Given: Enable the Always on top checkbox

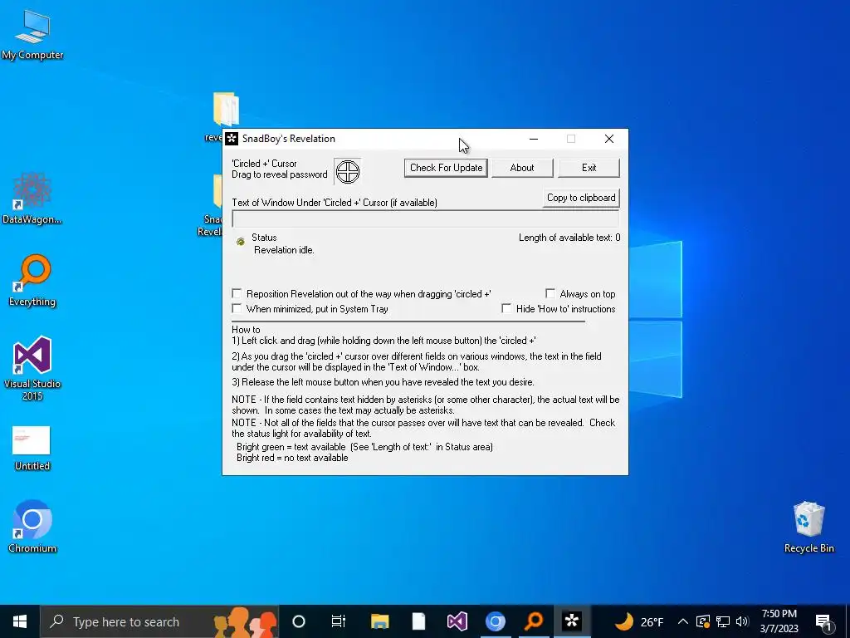Looking at the screenshot, I should point(550,293).
